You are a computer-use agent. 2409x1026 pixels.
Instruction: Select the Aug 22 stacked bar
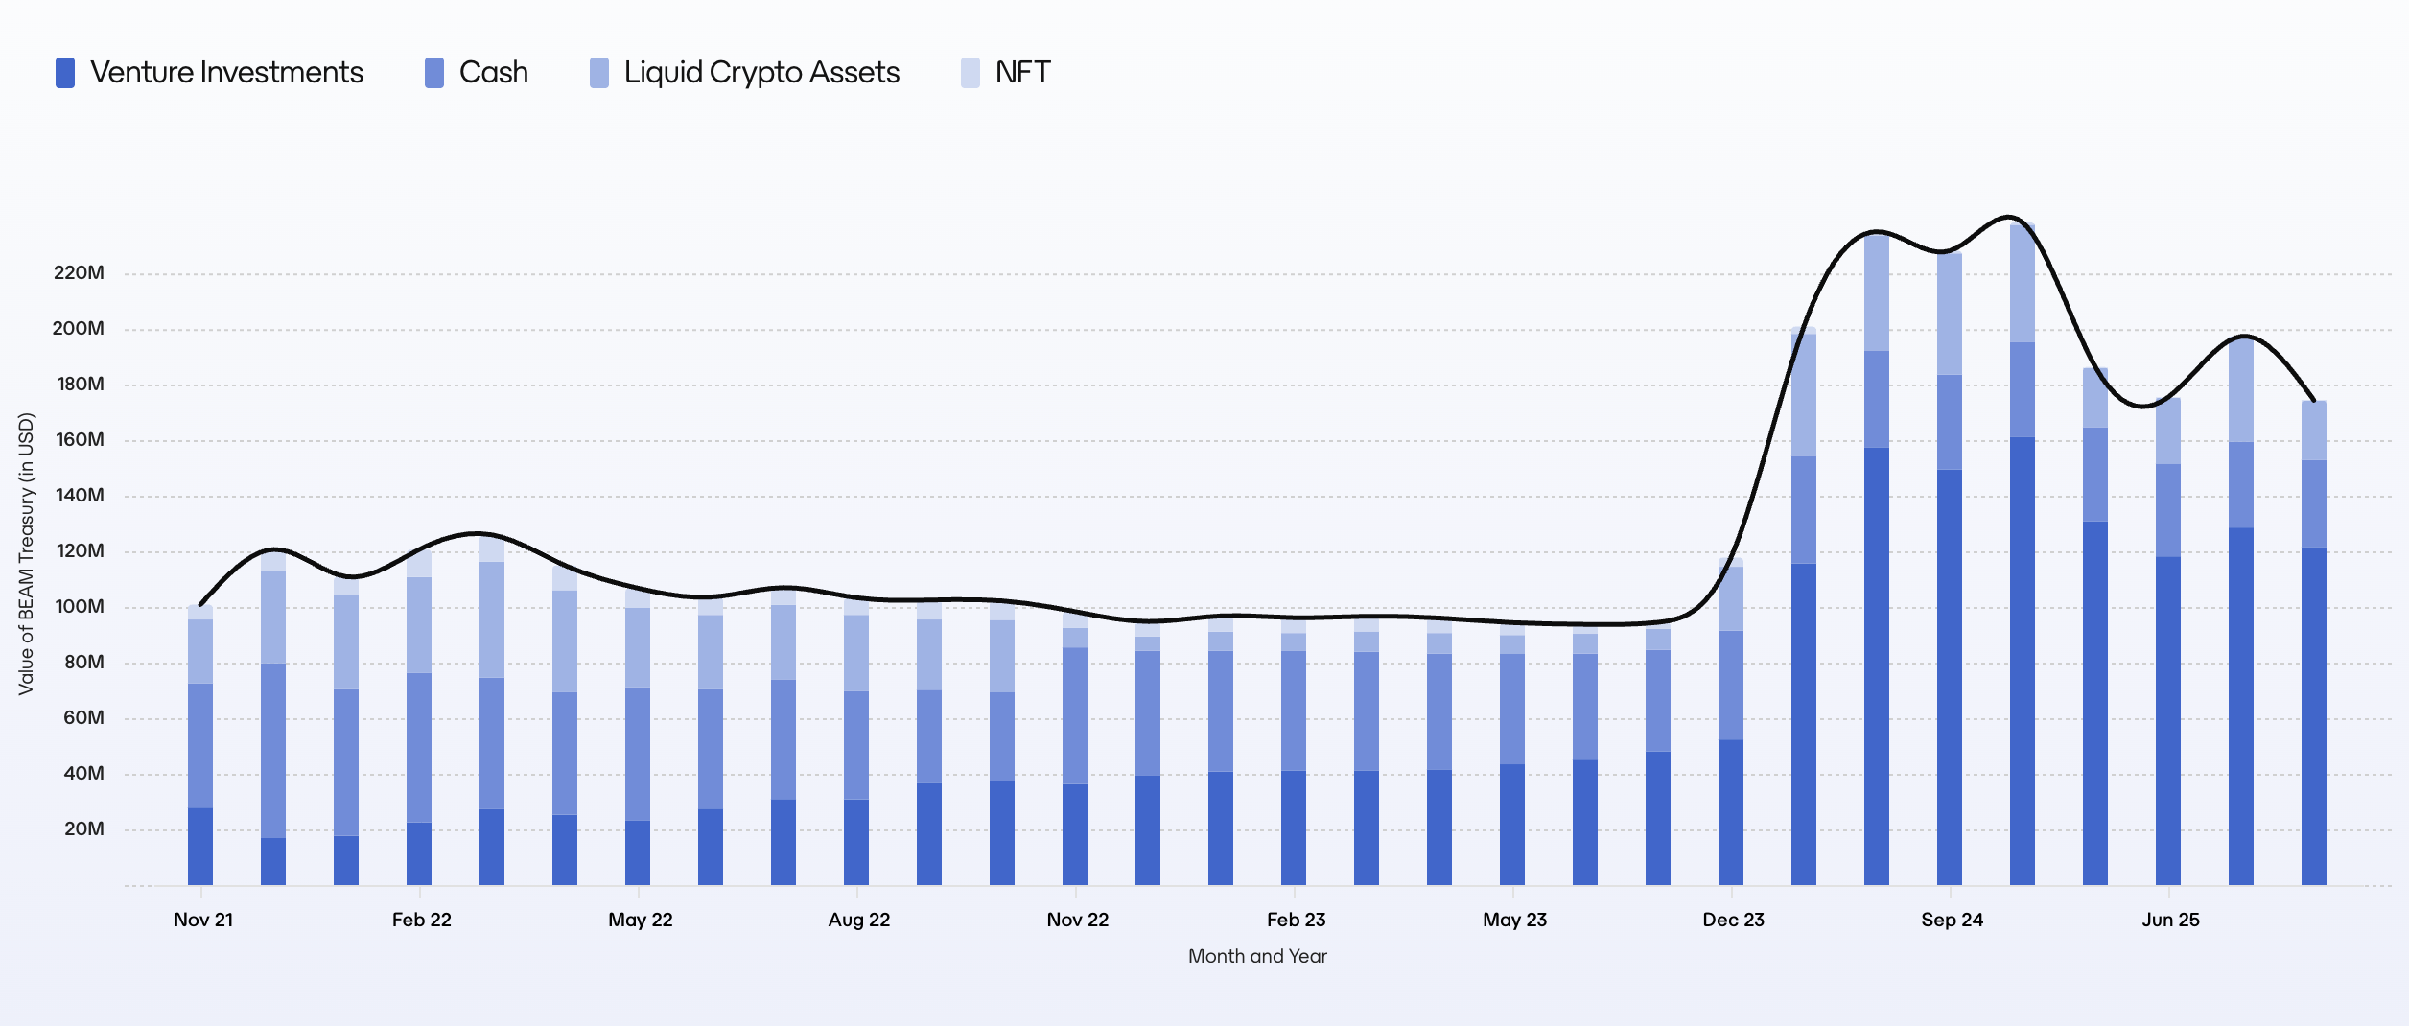856,740
